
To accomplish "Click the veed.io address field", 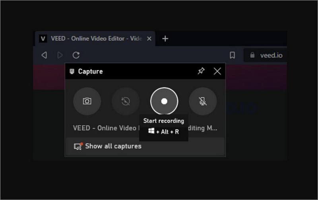I will 271,55.
